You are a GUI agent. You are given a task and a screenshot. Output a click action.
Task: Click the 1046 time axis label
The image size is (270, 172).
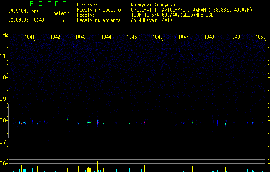(x=158, y=37)
